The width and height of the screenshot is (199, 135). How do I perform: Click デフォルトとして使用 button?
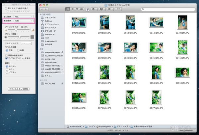pyautogui.click(x=19, y=89)
